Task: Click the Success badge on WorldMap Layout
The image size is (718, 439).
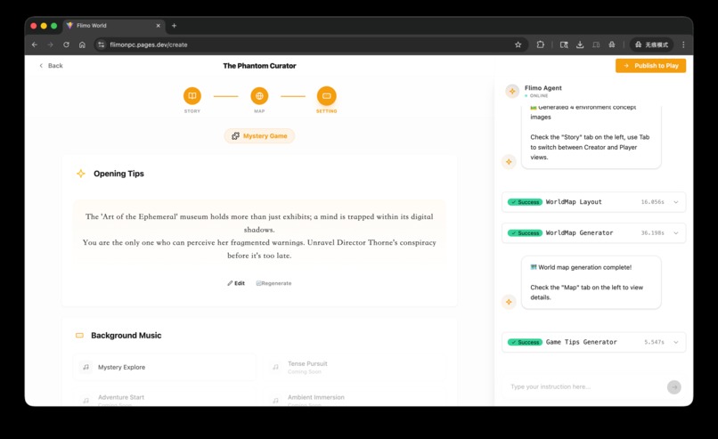Action: pyautogui.click(x=525, y=202)
